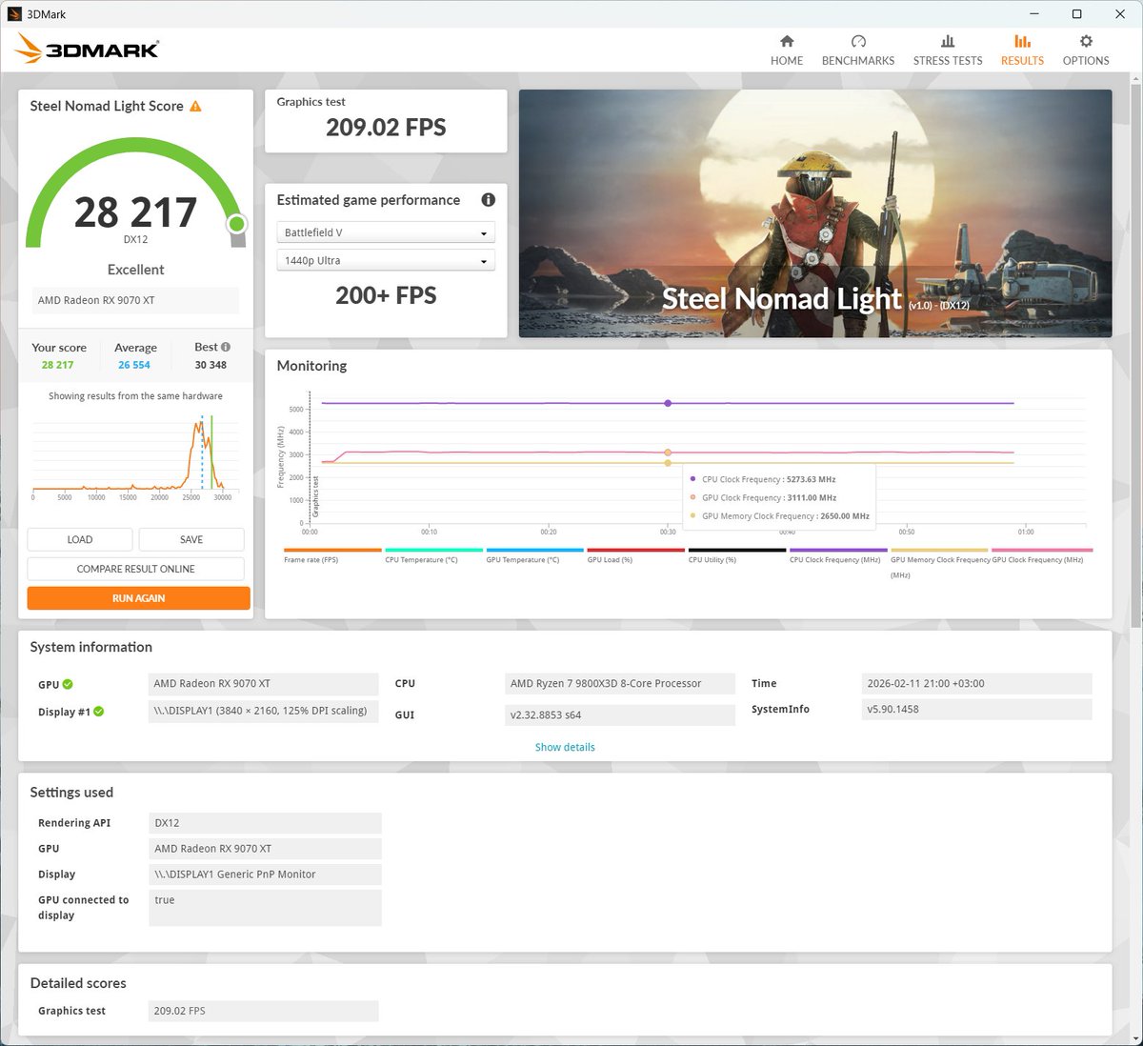The width and height of the screenshot is (1143, 1046).
Task: Click COMPARE RESULT ONLINE button
Action: pyautogui.click(x=136, y=569)
